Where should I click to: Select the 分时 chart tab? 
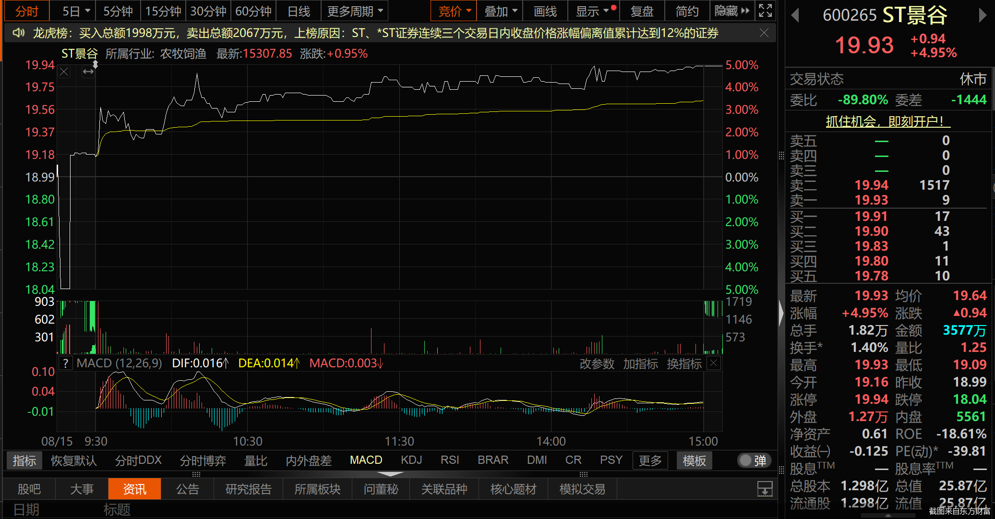(x=27, y=11)
